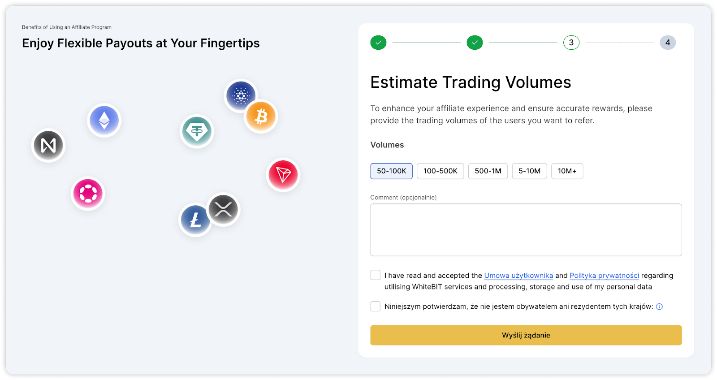Image resolution: width=717 pixels, height=380 pixels.
Task: Click the Cardano coin icon
Action: click(240, 94)
